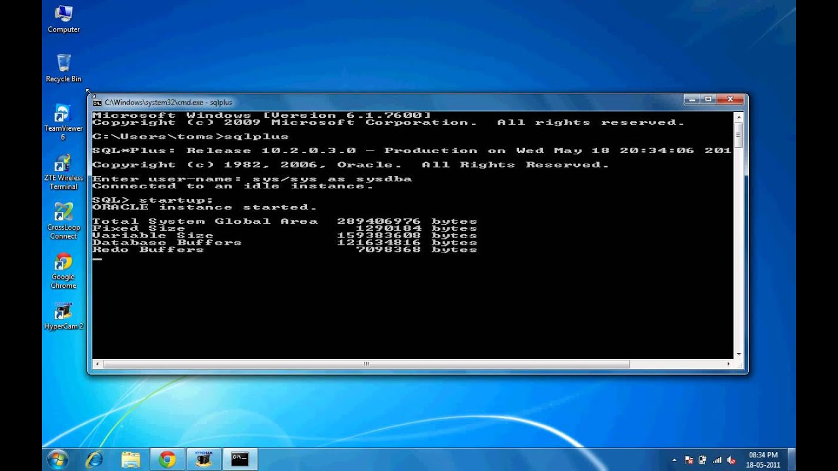Screen dimensions: 838x471
Task: Open the Windows Start menu orb
Action: (58, 459)
